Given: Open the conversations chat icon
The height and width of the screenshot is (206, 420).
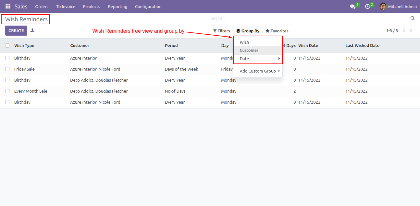Looking at the screenshot, I should click(352, 6).
